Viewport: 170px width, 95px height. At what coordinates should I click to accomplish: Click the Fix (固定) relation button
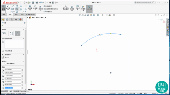[x=3, y=58]
